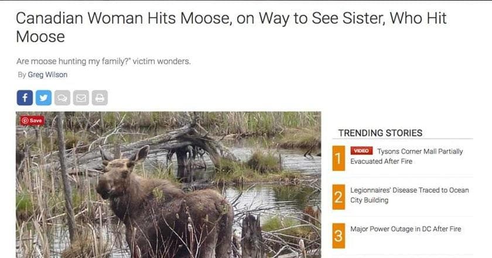Click the moose photo in the article
This screenshot has height=258, width=492.
tap(169, 185)
